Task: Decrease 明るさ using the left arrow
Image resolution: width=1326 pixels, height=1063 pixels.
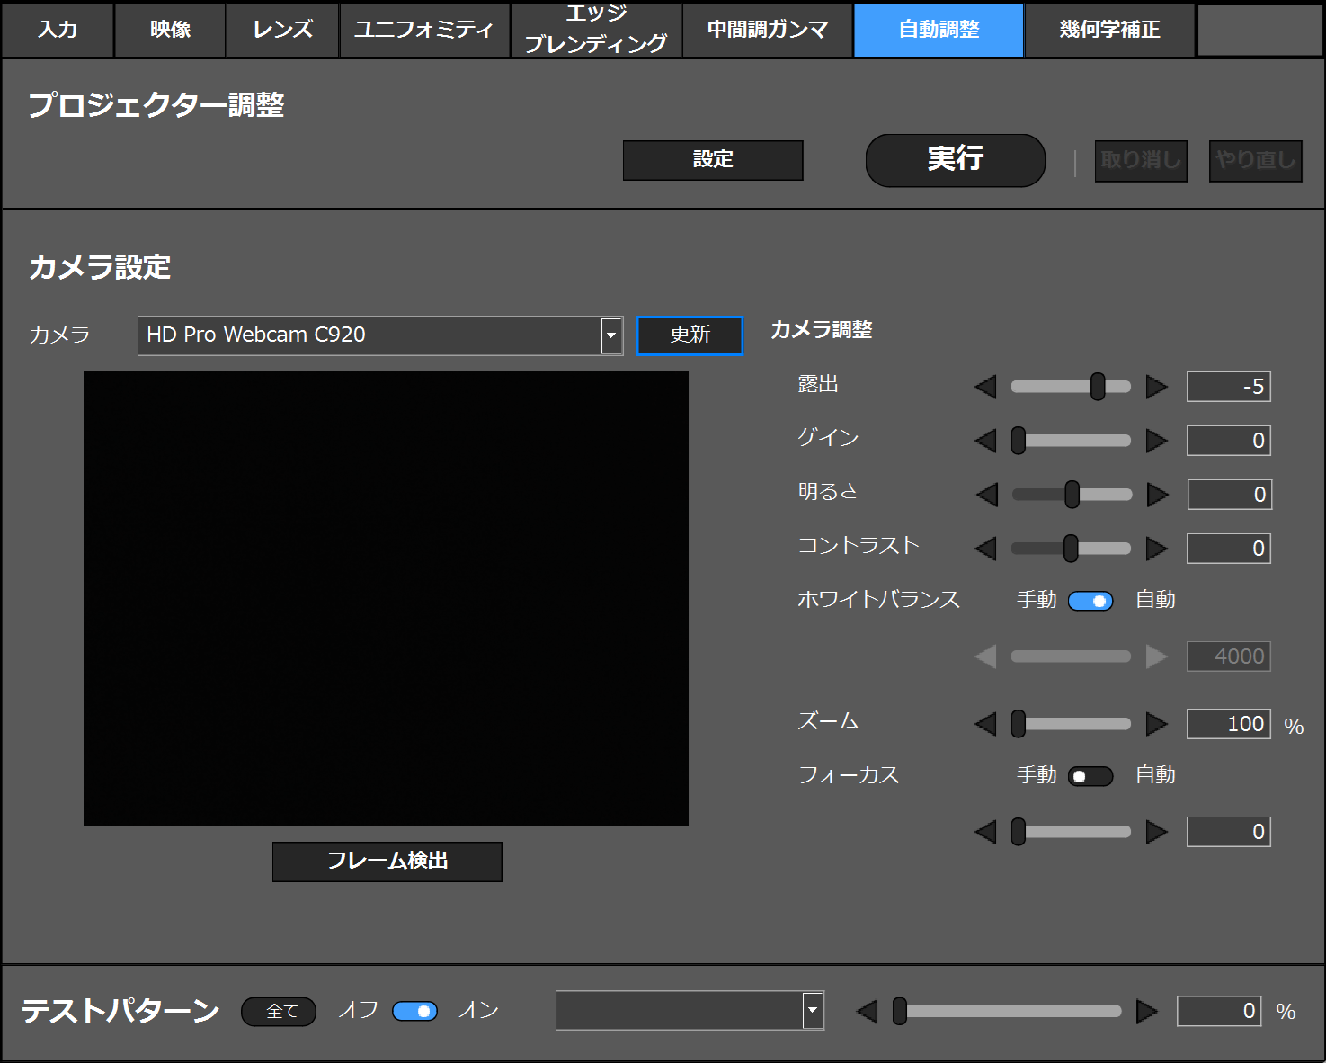Action: (x=987, y=495)
